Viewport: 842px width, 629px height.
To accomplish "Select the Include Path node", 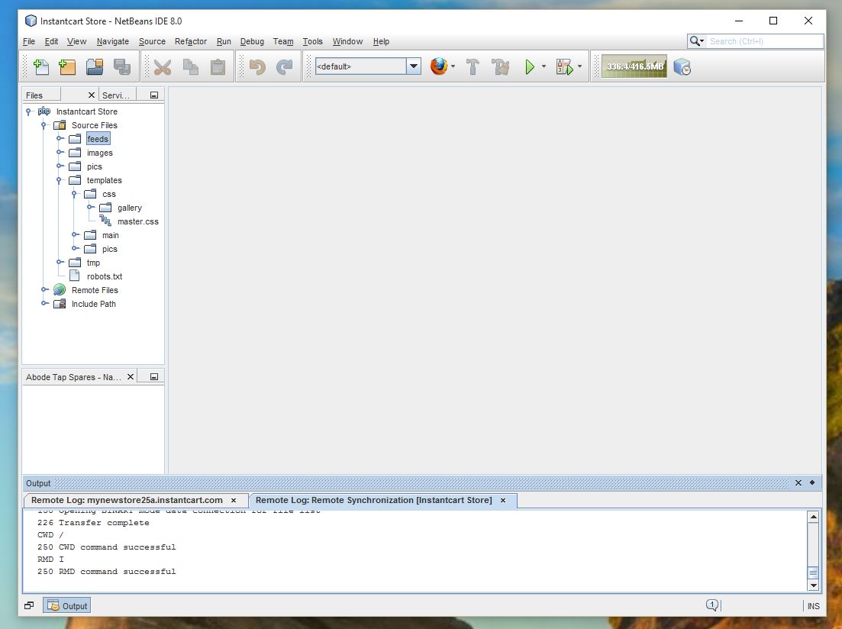I will [93, 304].
